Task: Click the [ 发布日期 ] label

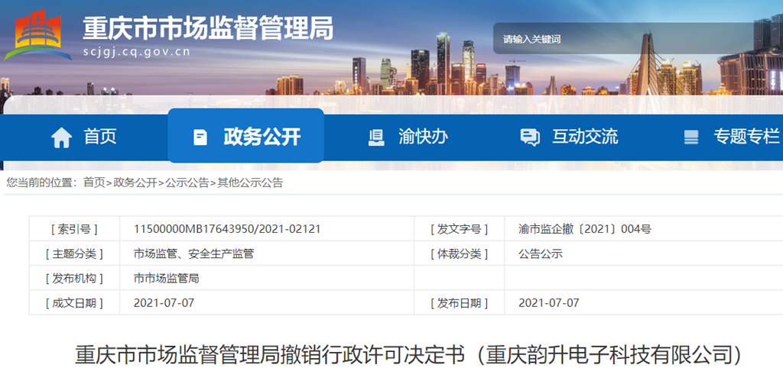Action: pos(460,302)
